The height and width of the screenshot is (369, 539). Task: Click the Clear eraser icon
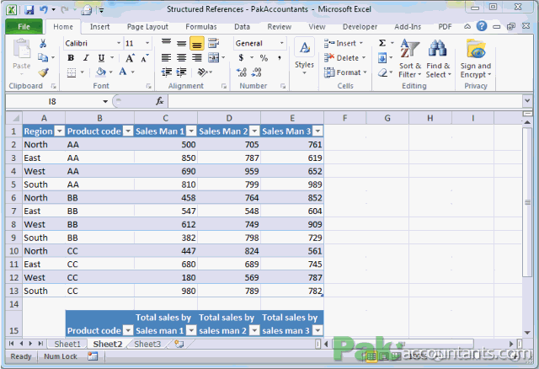pyautogui.click(x=382, y=72)
